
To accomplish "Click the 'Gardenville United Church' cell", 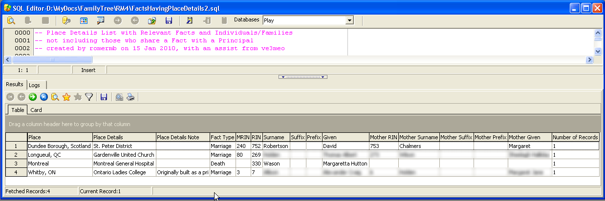I will [x=124, y=155].
